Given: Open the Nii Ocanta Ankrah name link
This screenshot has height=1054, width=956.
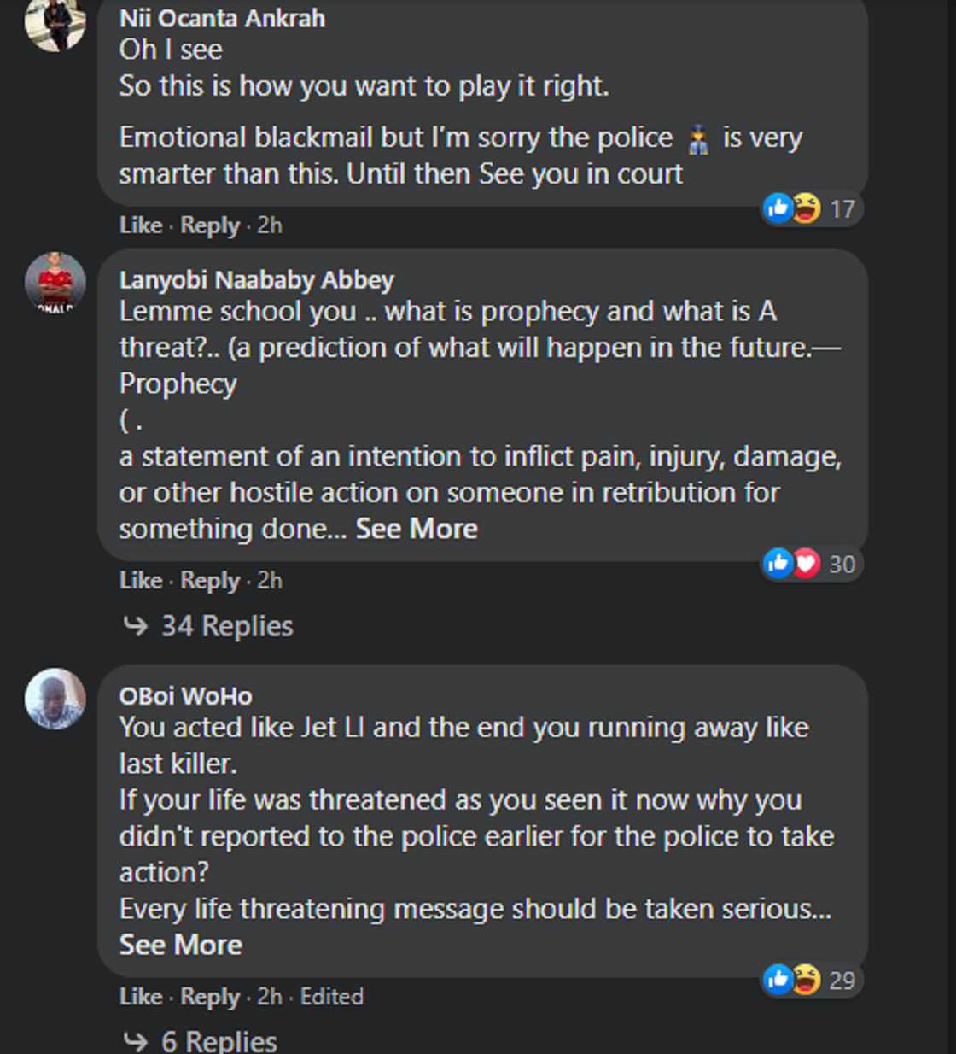Looking at the screenshot, I should tap(222, 18).
